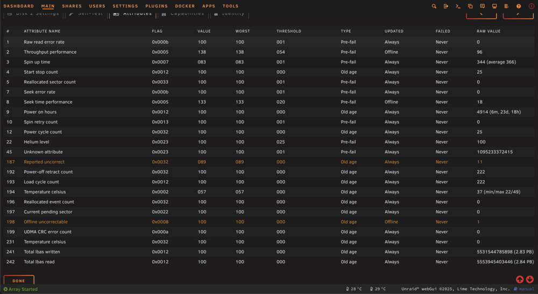
Task: Open the web terminal icon
Action: pyautogui.click(x=458, y=6)
